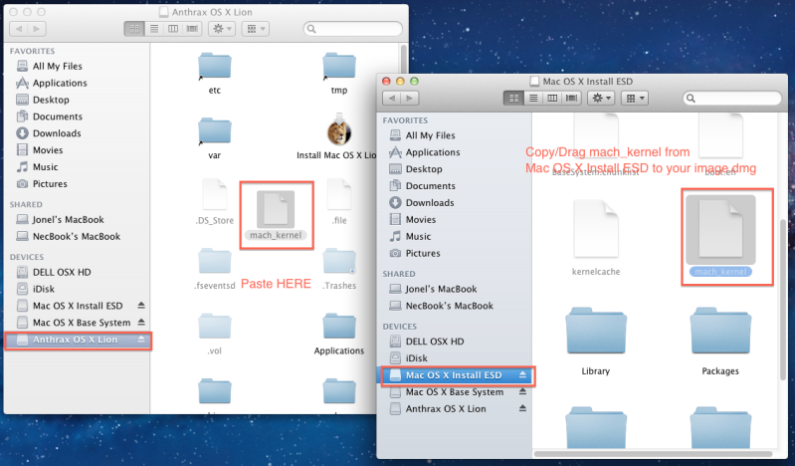Click search field in Anthrax window
The height and width of the screenshot is (466, 795).
[353, 29]
